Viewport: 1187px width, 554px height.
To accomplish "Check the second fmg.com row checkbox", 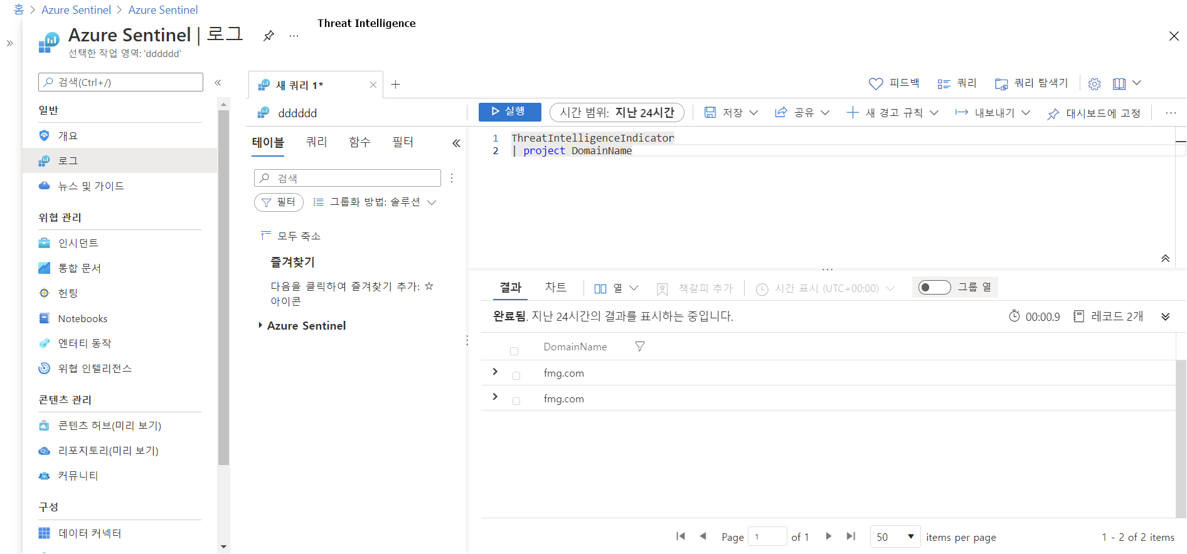I will pos(516,401).
